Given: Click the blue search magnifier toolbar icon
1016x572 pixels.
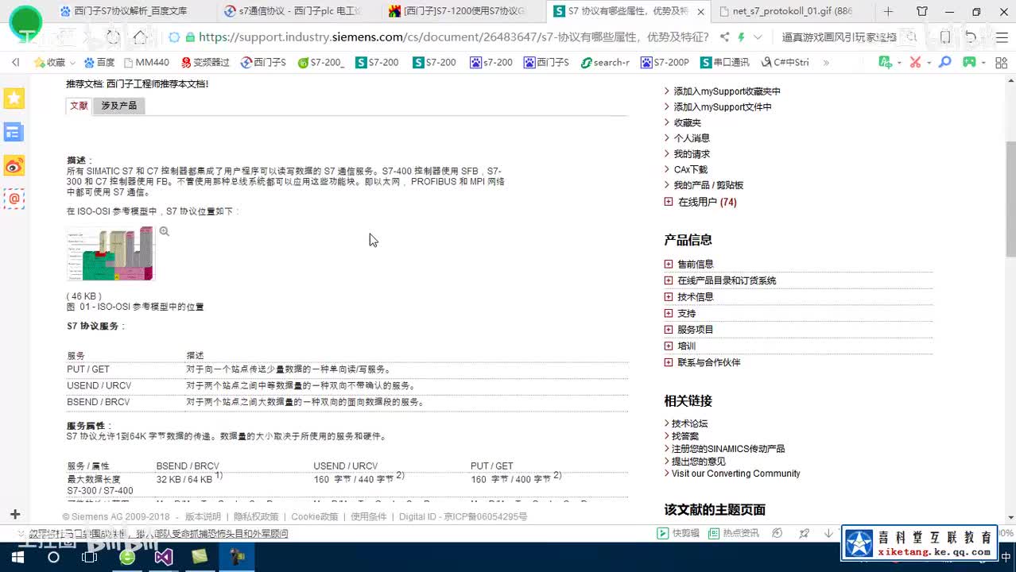Looking at the screenshot, I should point(944,62).
